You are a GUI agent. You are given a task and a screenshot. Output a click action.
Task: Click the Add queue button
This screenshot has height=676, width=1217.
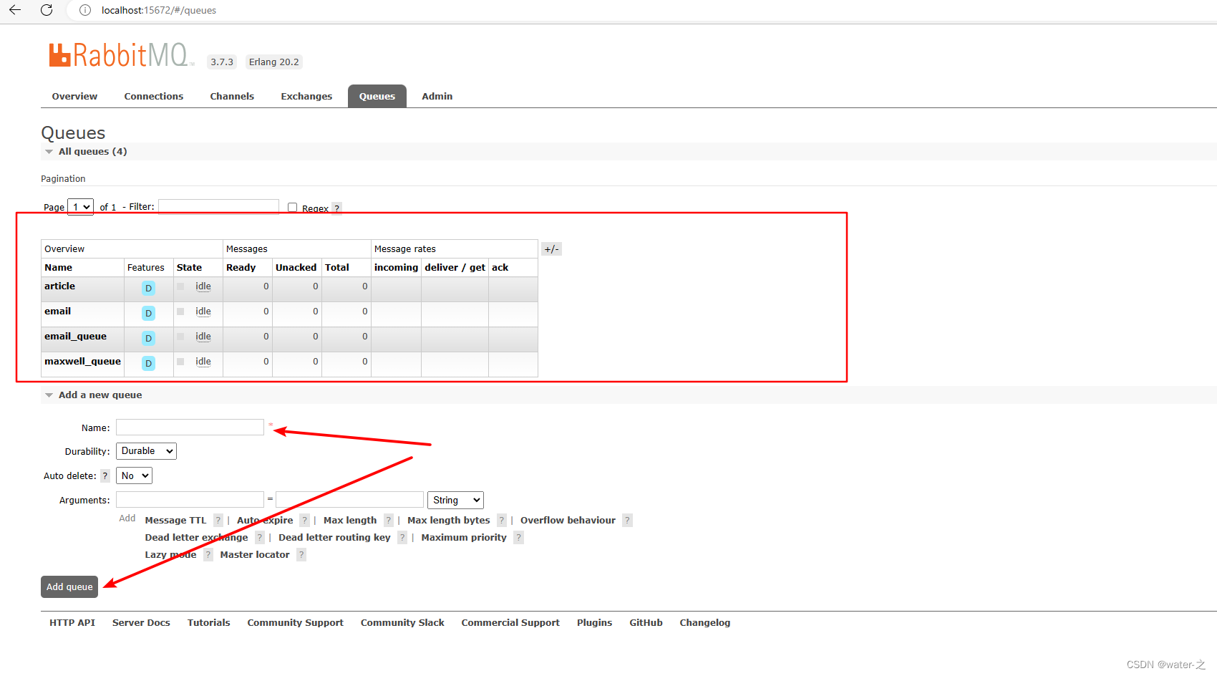tap(69, 586)
